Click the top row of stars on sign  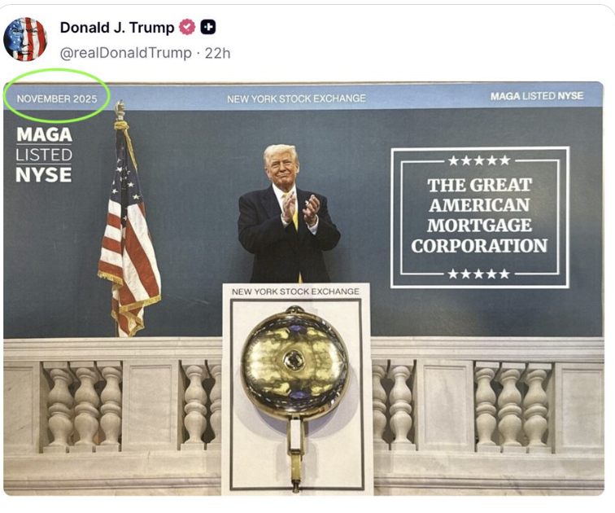pos(479,160)
